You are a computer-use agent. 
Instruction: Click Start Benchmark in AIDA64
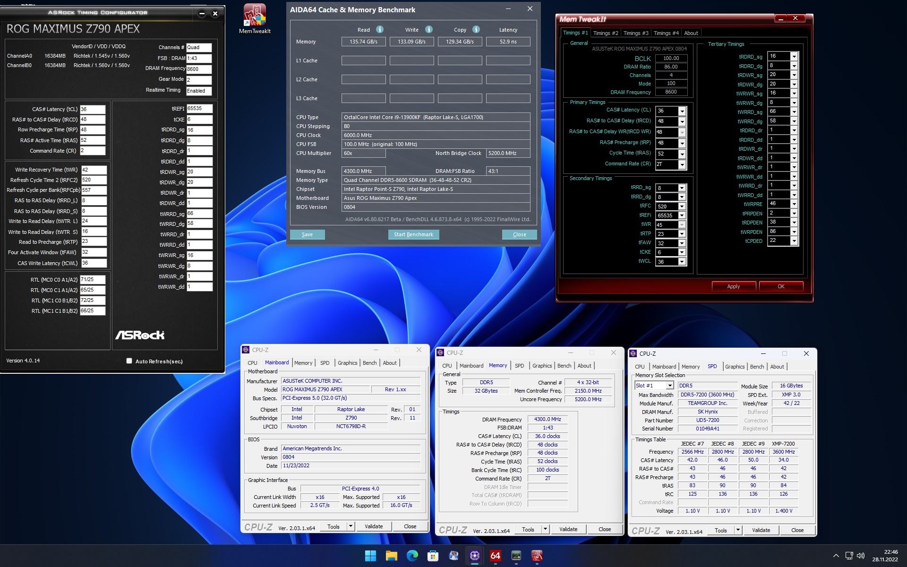point(413,234)
